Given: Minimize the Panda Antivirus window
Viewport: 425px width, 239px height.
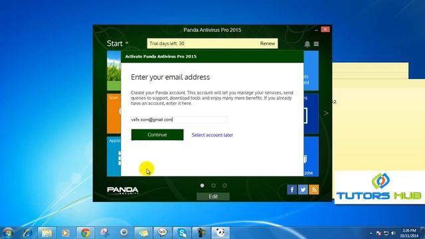Looking at the screenshot, I should pos(316,29).
